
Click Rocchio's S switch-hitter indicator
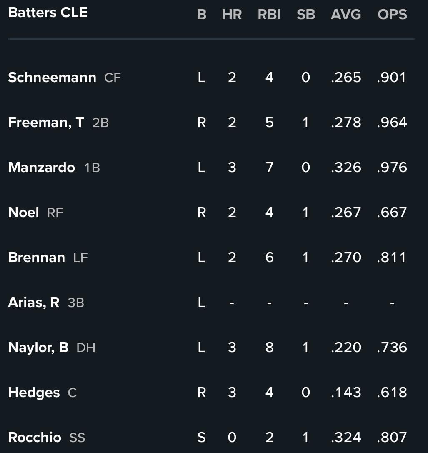(x=201, y=438)
